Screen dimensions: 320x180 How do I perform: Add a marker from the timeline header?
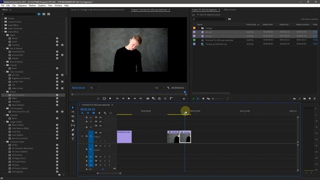99,113
